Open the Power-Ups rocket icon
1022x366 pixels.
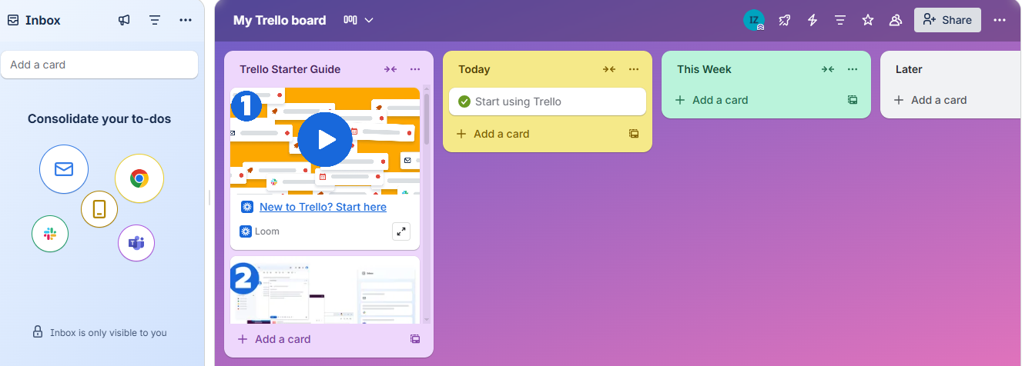pos(785,20)
